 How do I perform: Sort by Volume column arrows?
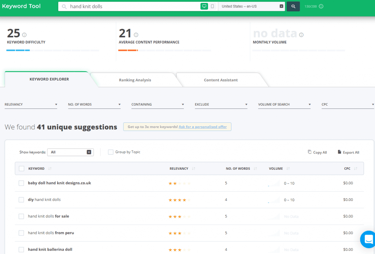click(288, 169)
